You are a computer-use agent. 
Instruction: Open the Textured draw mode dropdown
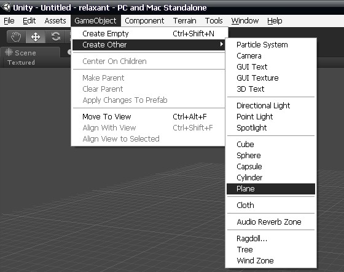(21, 63)
